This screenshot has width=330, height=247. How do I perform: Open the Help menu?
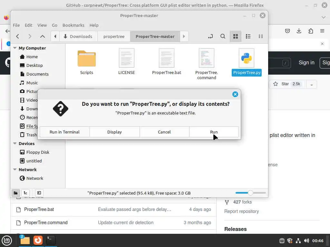pyautogui.click(x=94, y=25)
